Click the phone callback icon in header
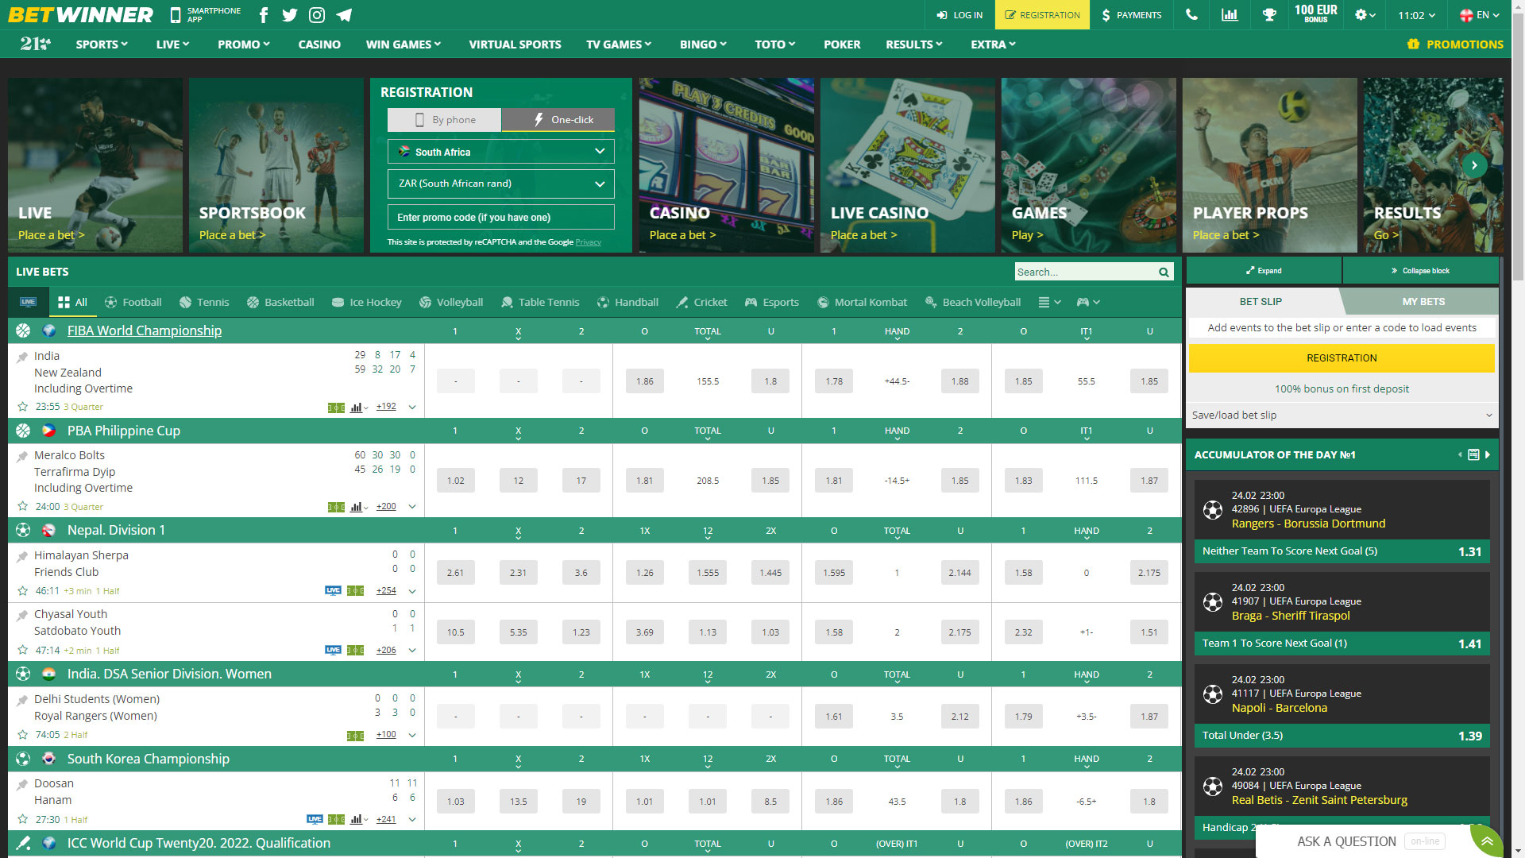Screen dimensions: 1525x858 coord(1191,15)
